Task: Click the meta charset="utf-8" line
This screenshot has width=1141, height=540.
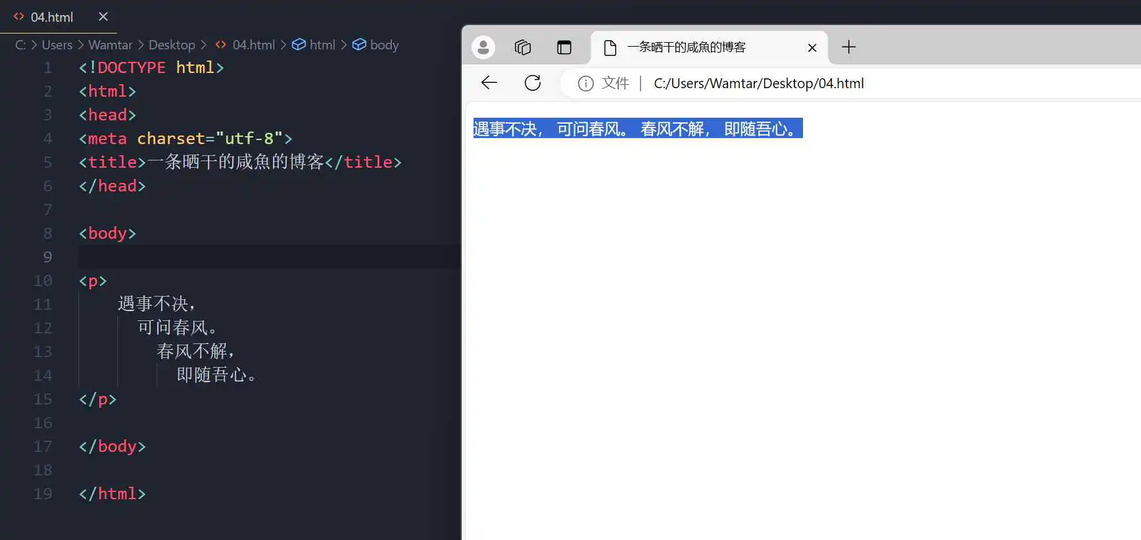Action: (x=185, y=139)
